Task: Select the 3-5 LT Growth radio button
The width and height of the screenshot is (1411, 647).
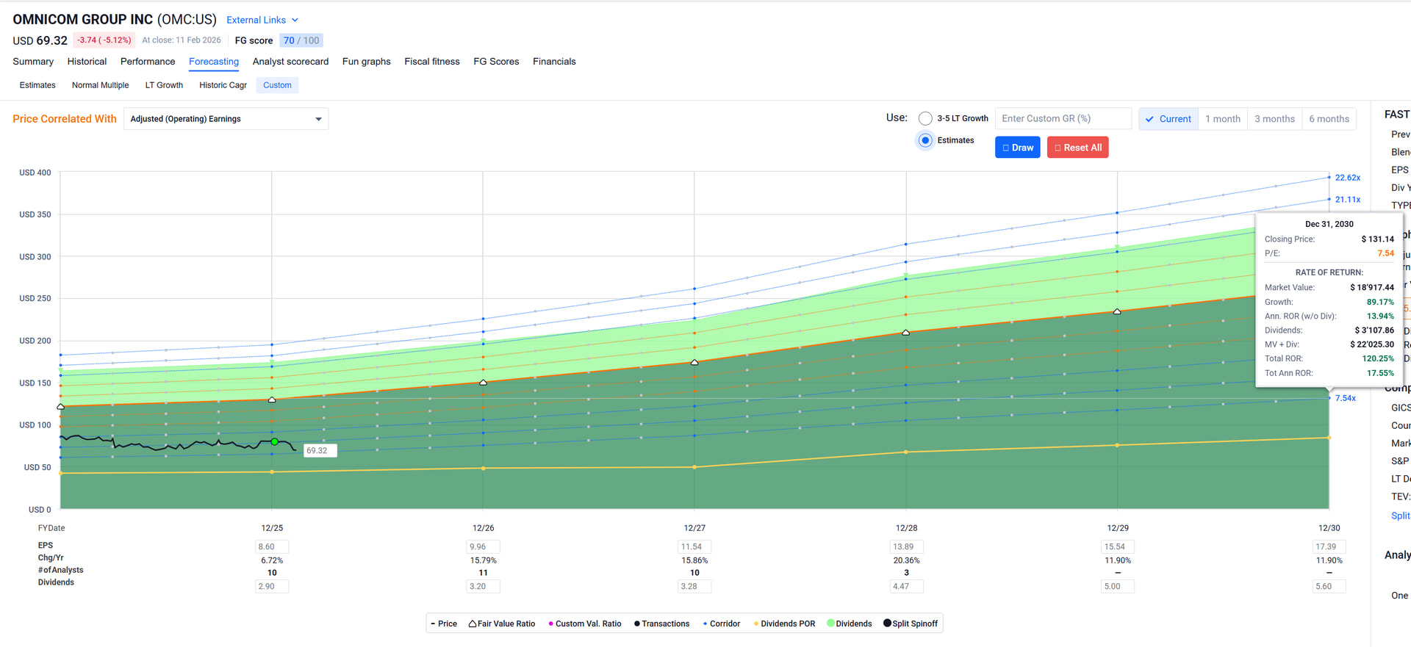Action: coord(925,119)
